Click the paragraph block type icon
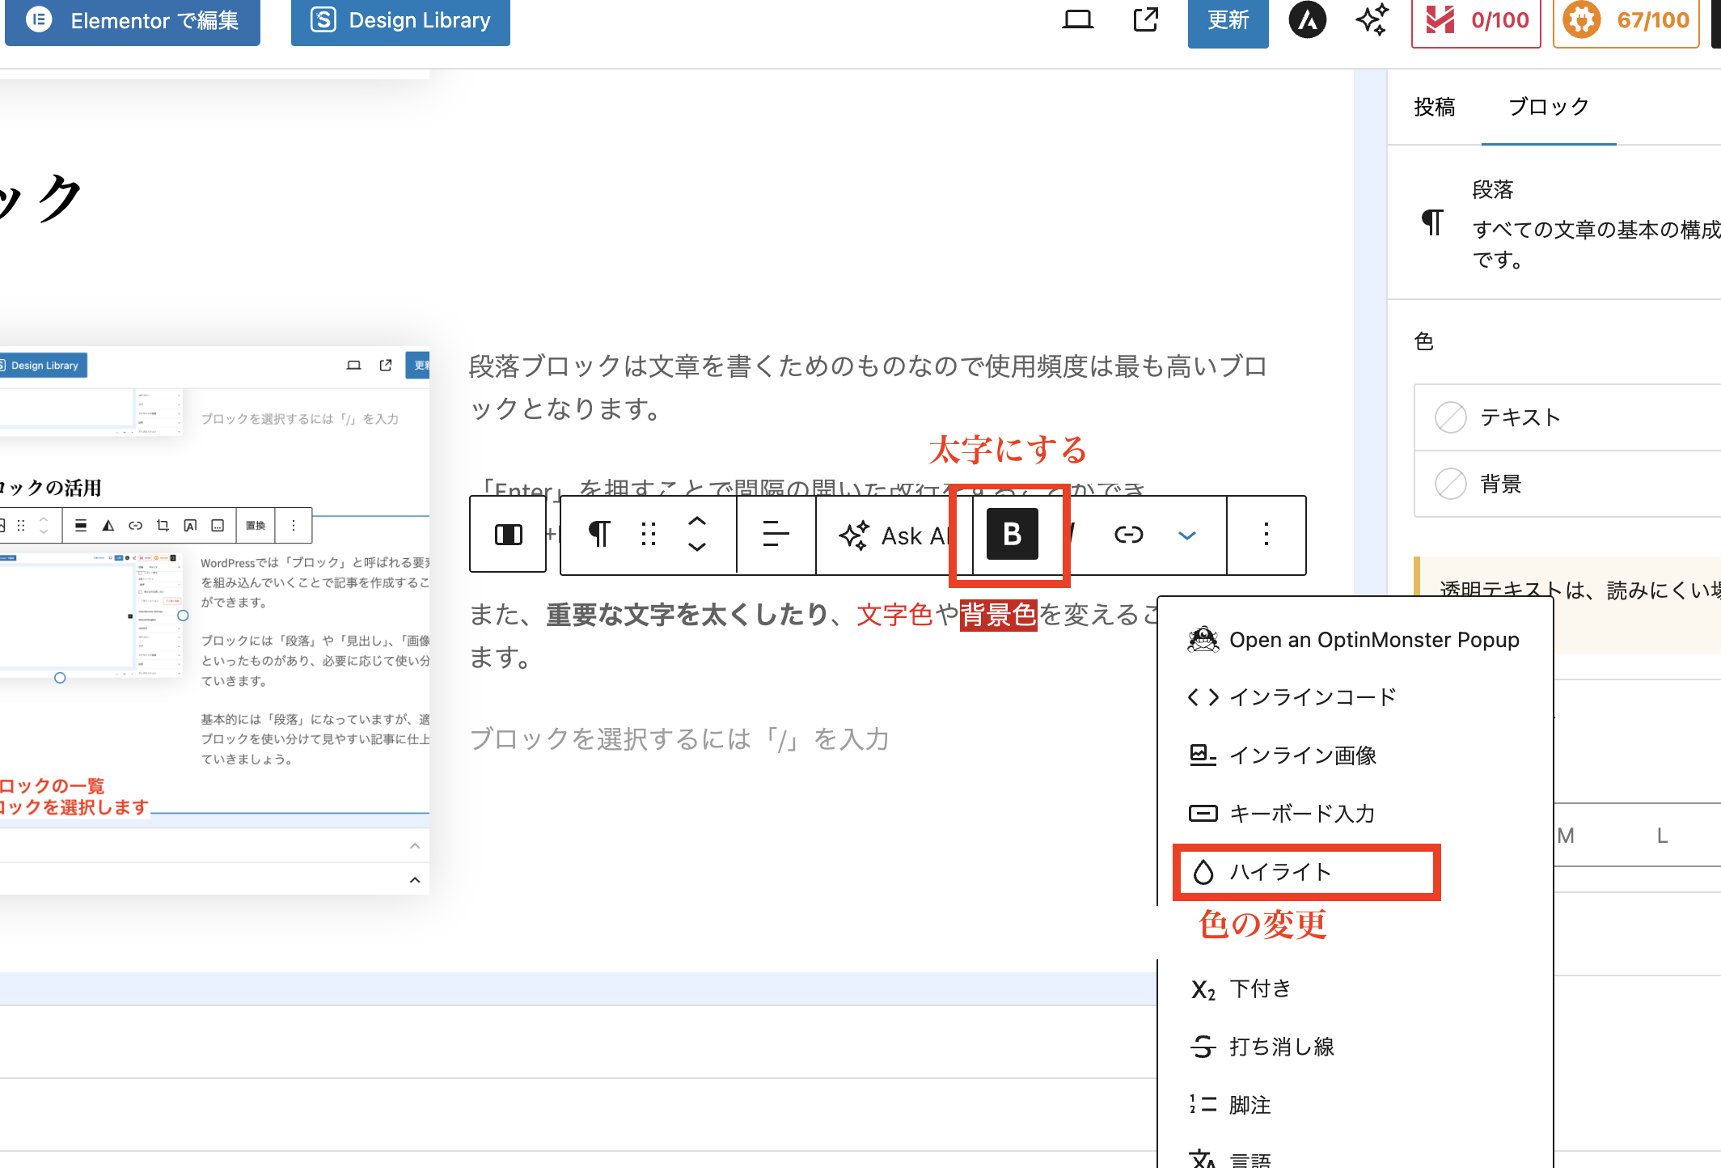 (599, 535)
